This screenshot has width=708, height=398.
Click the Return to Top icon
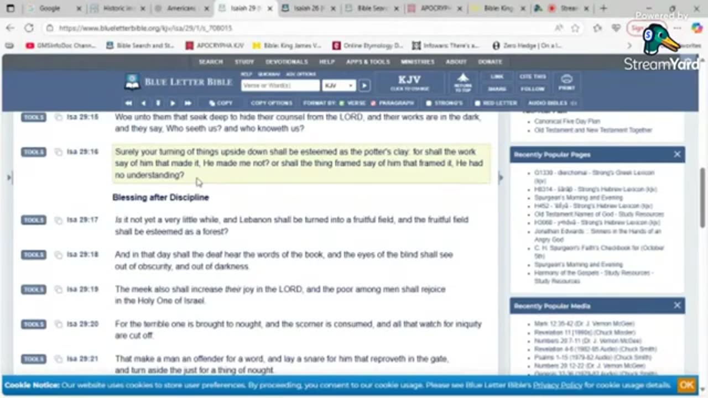coord(463,82)
